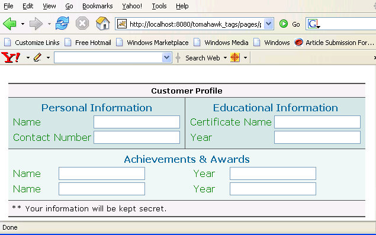This screenshot has width=376, height=235.
Task: Click the Yahoo toolbar pencil icon
Action: coord(37,57)
